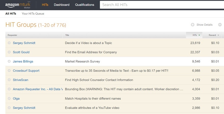Open the StriveScan requester link
Image resolution: width=224 pixels, height=114 pixels.
point(21,80)
